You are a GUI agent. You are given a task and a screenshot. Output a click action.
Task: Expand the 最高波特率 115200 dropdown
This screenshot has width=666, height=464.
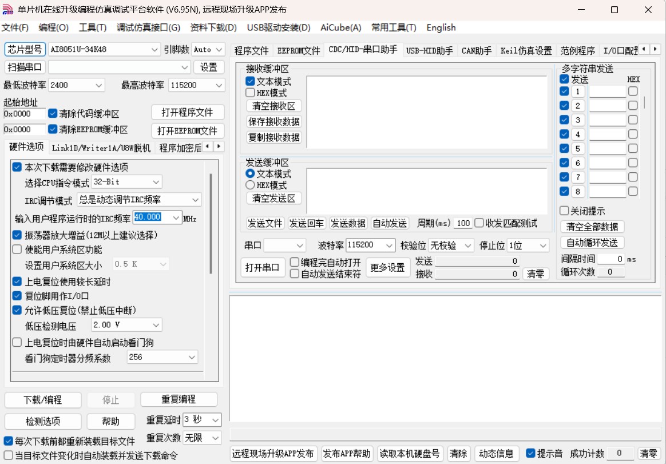pyautogui.click(x=219, y=85)
